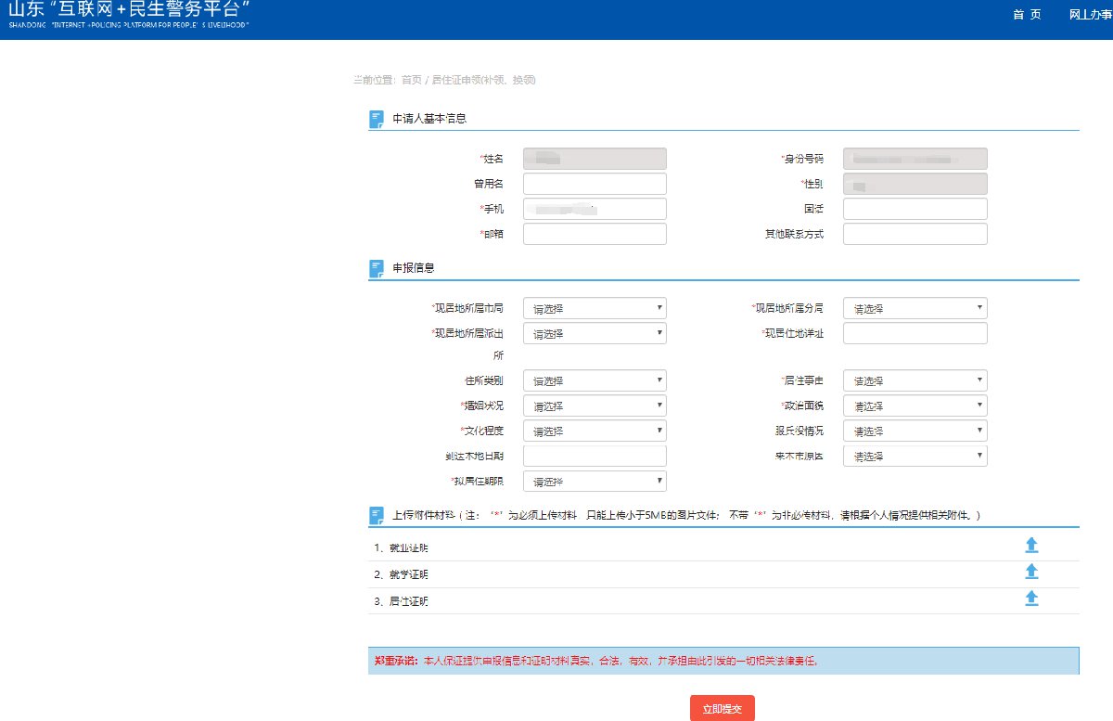1113x721 pixels.
Task: Select the 政治面貌 dropdown
Action: [x=915, y=406]
